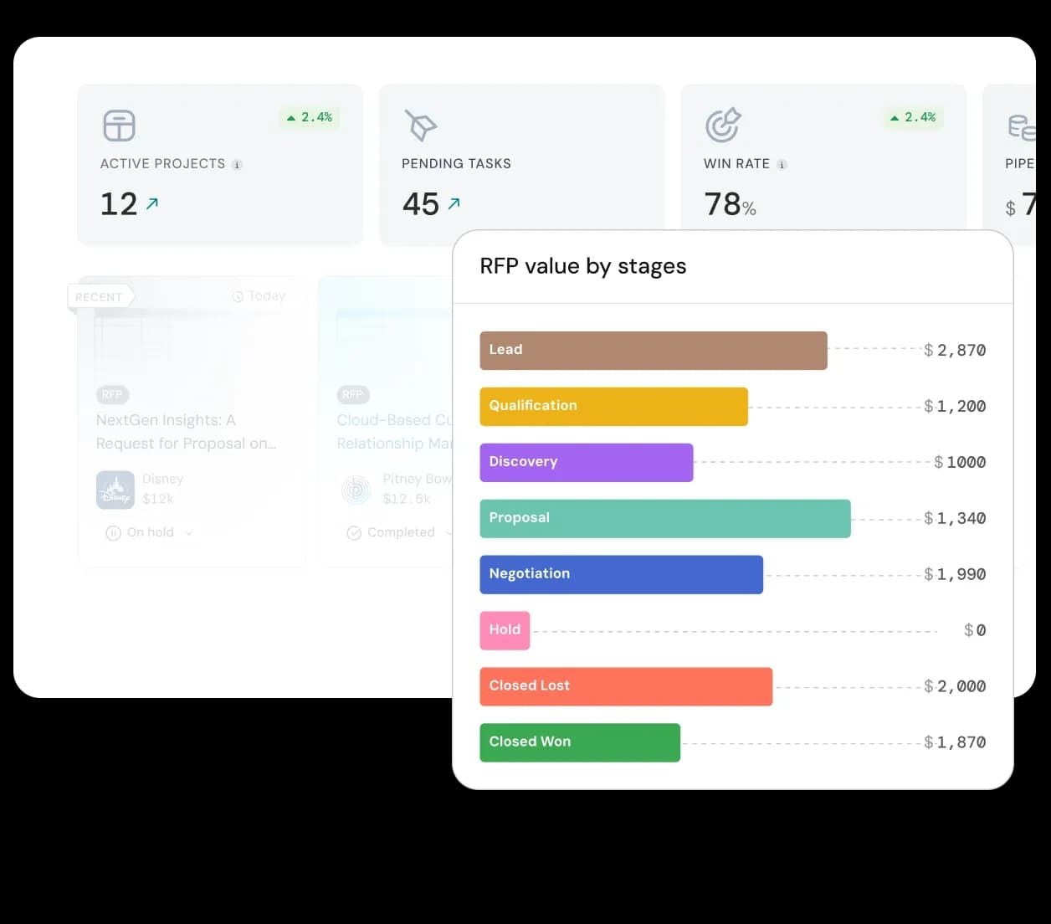Click the Completed checkmark icon
Image resolution: width=1051 pixels, height=924 pixels.
[354, 533]
